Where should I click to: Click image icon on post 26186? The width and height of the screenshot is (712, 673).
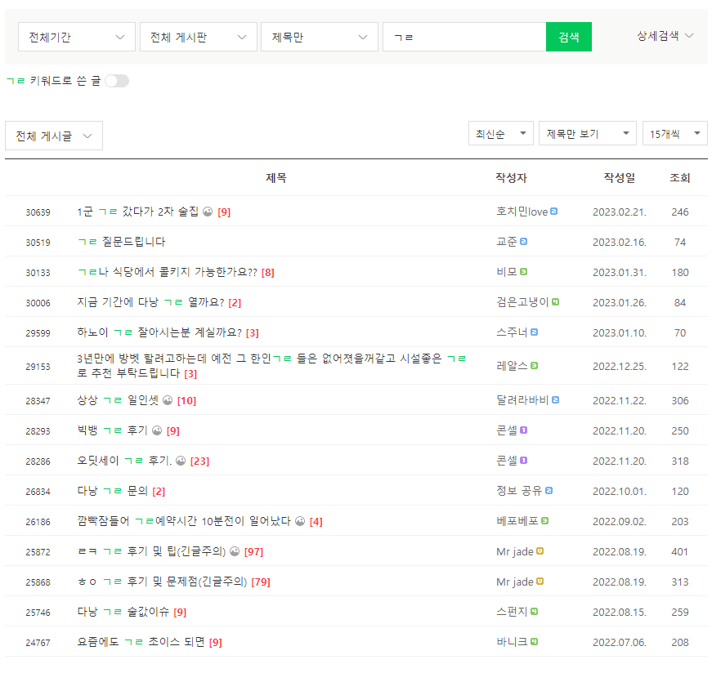point(300,521)
